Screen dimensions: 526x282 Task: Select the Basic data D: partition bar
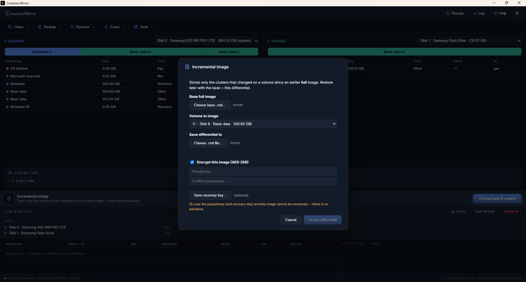(141, 52)
